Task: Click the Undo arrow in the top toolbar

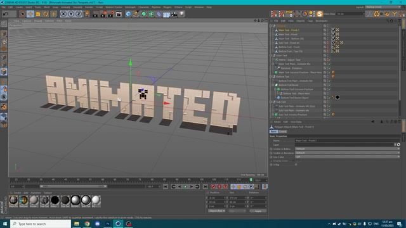Action: [6, 14]
